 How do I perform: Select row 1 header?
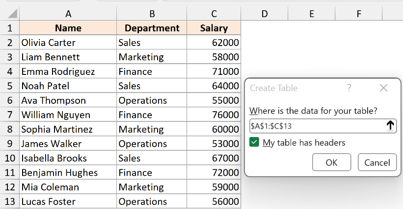(x=10, y=28)
